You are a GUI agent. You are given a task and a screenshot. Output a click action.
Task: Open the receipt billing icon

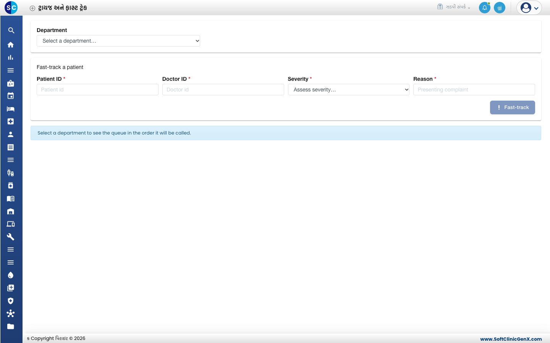click(x=11, y=147)
